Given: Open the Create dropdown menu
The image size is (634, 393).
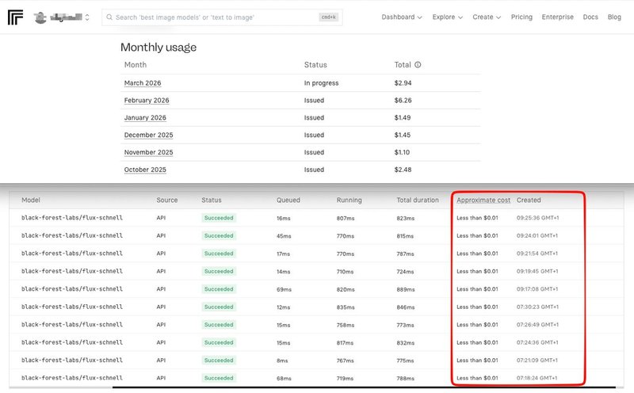Looking at the screenshot, I should click(x=487, y=17).
